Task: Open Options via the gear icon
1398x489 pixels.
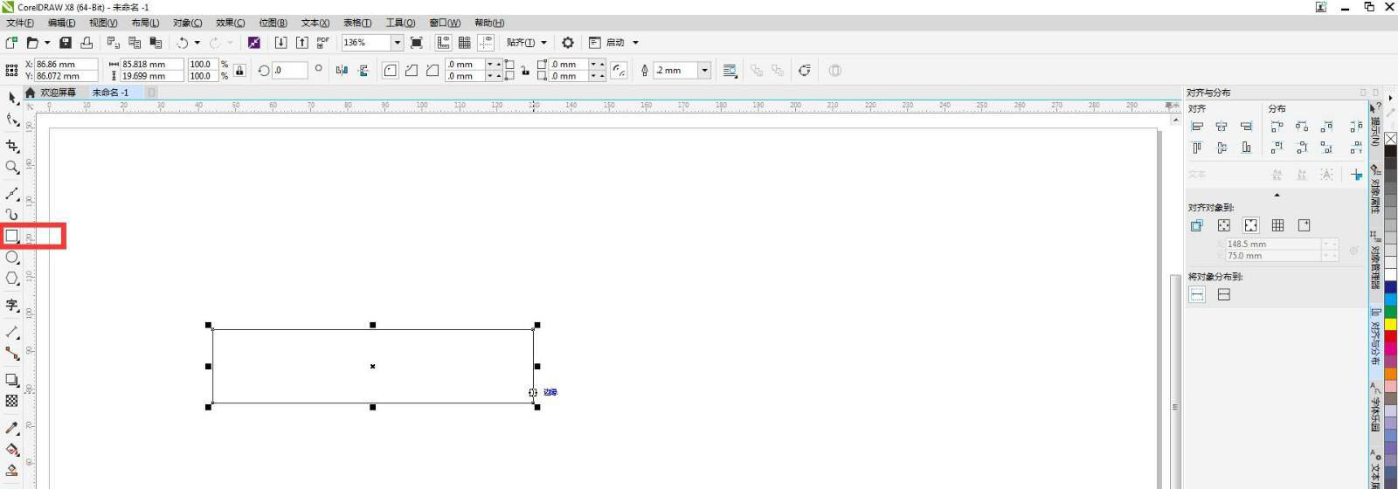Action: (568, 43)
